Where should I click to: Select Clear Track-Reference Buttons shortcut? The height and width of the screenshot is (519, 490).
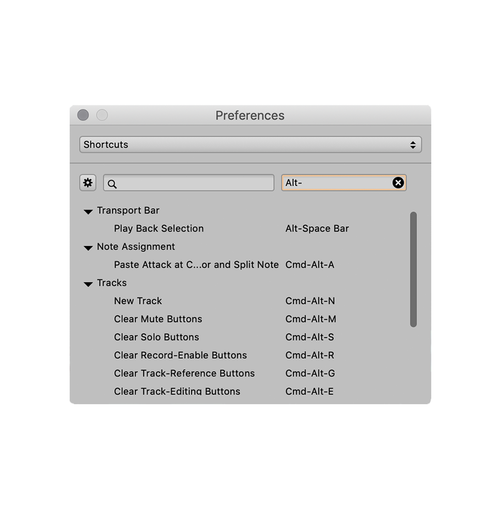point(184,373)
